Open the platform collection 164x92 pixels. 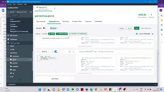[x=15, y=63]
